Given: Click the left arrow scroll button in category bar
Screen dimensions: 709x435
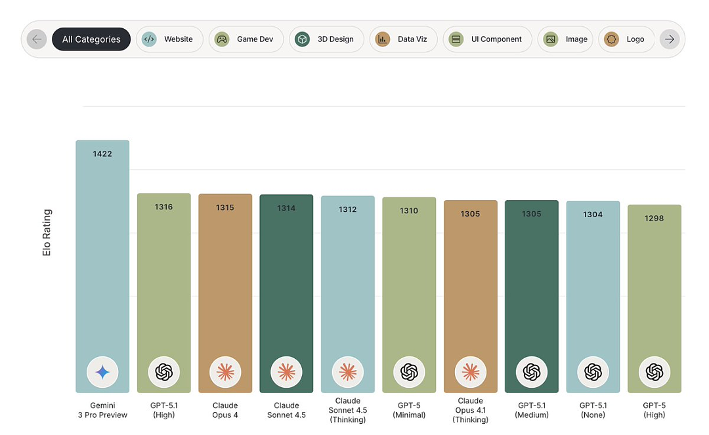Looking at the screenshot, I should click(x=37, y=39).
